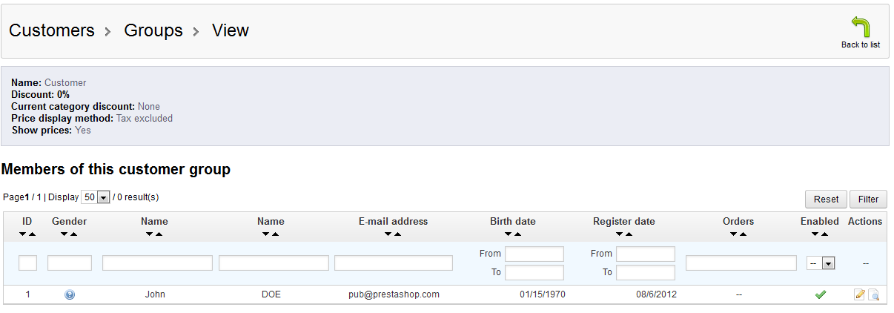Toggle the green enabled checkmark for John
The width and height of the screenshot is (894, 313).
pyautogui.click(x=820, y=294)
